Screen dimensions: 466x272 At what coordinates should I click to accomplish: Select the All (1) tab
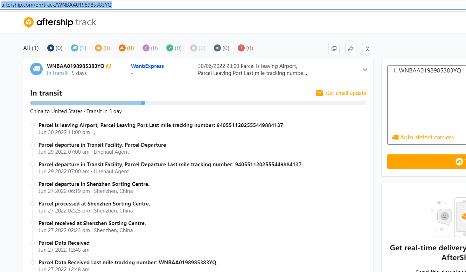pos(31,48)
